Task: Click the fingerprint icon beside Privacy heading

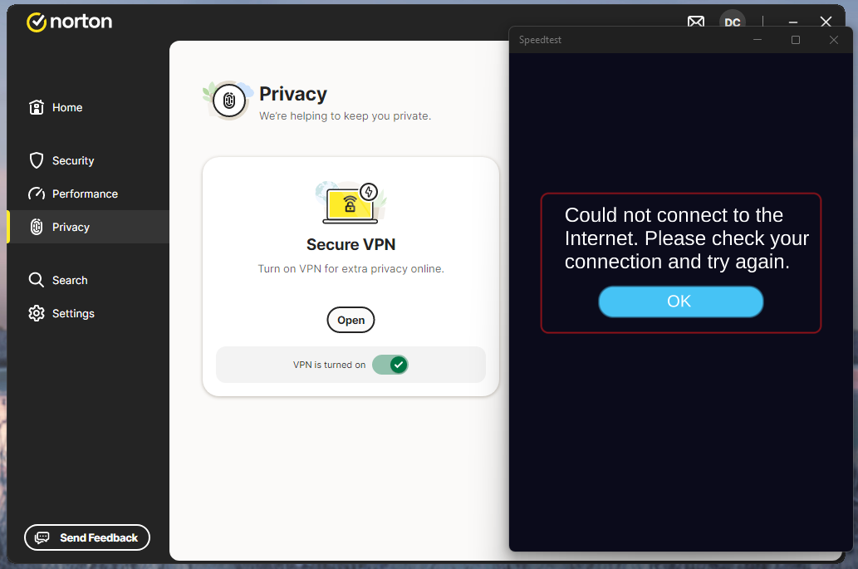Action: tap(229, 101)
